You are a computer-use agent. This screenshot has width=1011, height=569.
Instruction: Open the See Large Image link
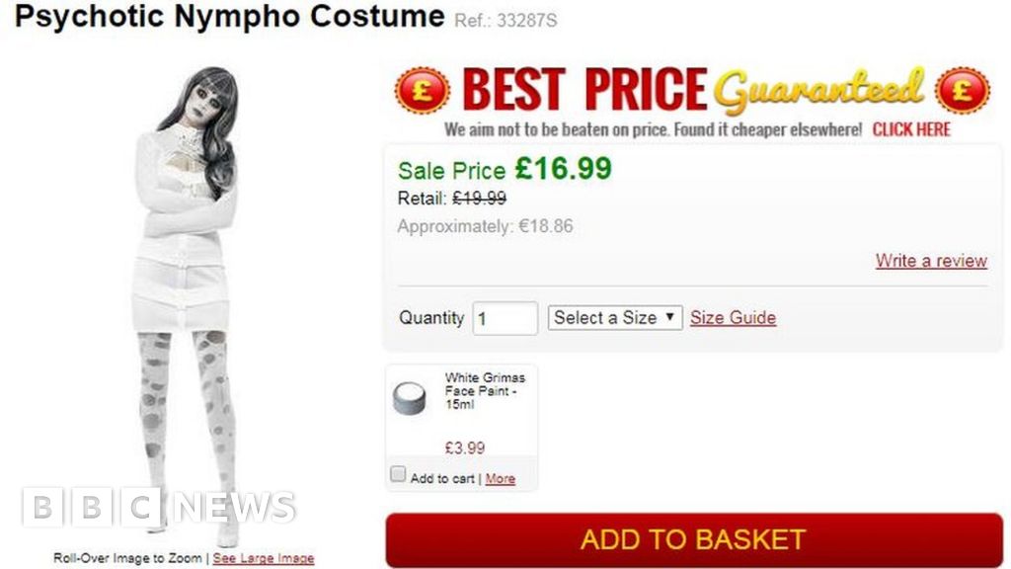[x=264, y=559]
